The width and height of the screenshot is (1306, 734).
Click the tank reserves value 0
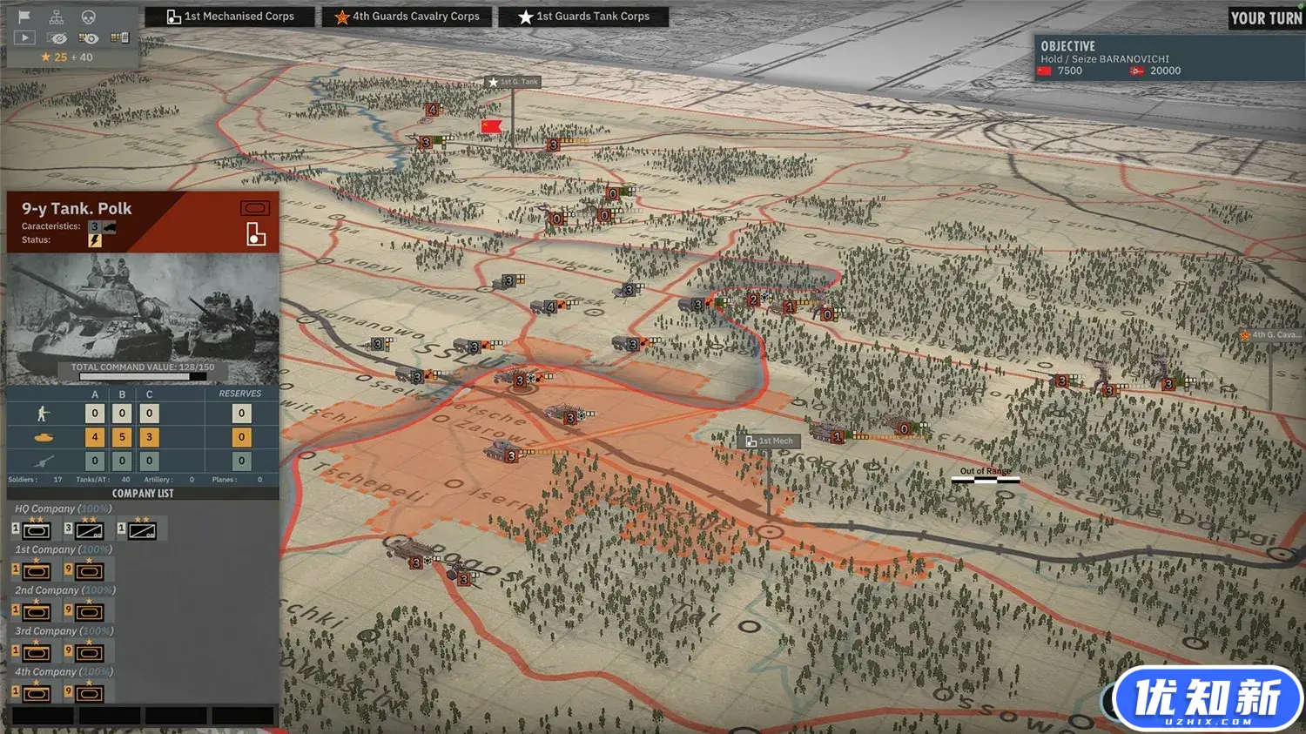[242, 437]
